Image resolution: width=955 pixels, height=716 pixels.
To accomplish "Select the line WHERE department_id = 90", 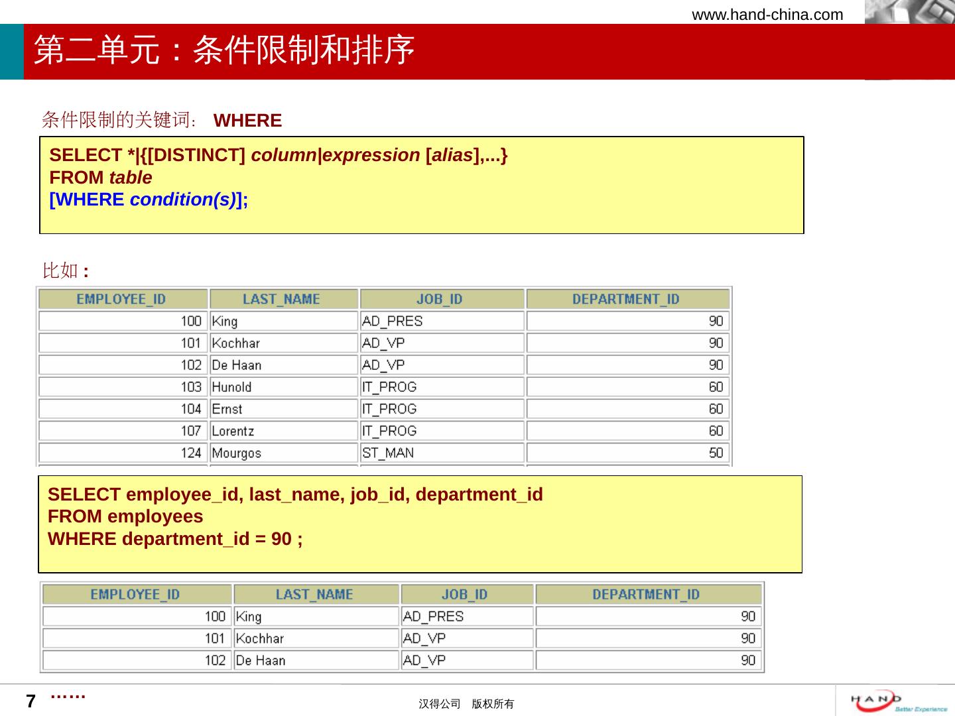I will [x=175, y=539].
